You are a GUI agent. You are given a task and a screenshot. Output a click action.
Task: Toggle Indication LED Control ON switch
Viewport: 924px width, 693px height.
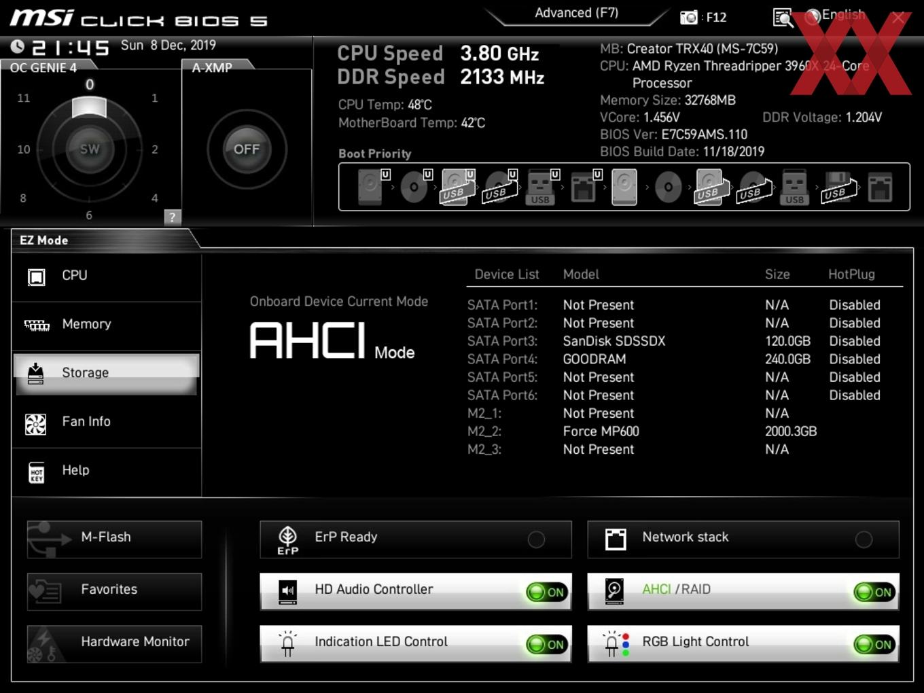click(x=546, y=644)
